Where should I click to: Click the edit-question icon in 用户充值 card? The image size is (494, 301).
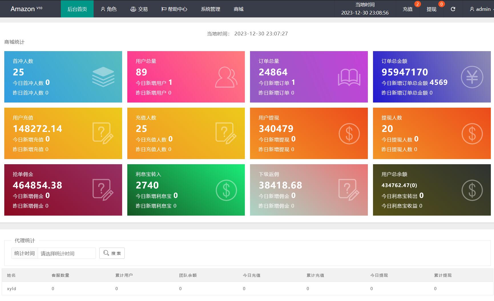click(103, 133)
